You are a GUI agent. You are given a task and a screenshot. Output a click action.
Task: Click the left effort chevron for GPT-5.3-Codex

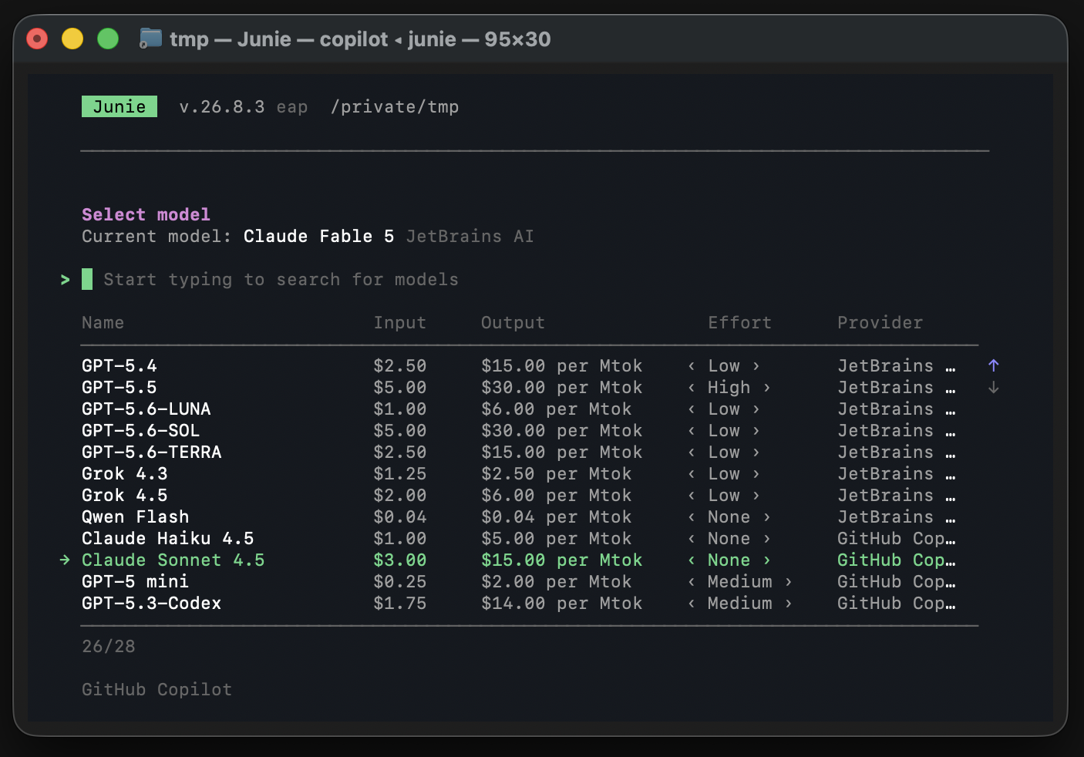pyautogui.click(x=692, y=604)
